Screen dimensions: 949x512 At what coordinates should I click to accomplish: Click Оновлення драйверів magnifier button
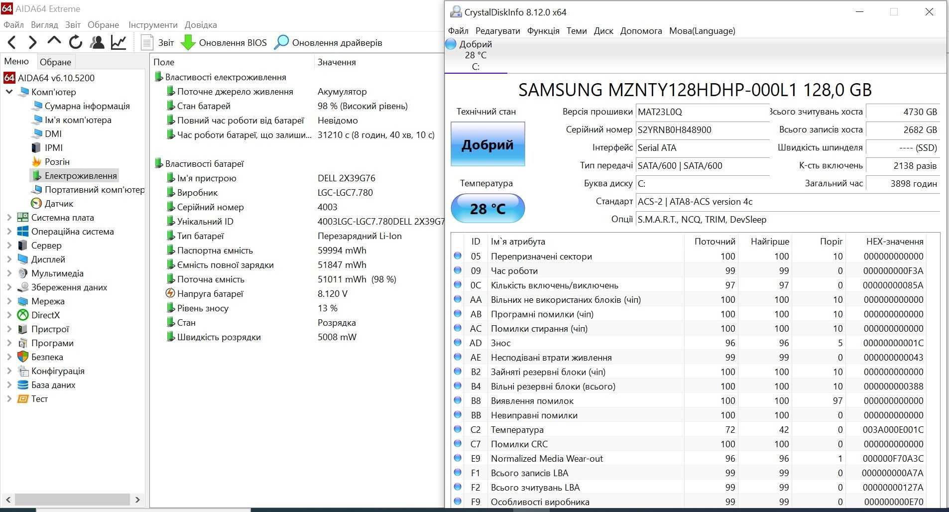point(328,43)
